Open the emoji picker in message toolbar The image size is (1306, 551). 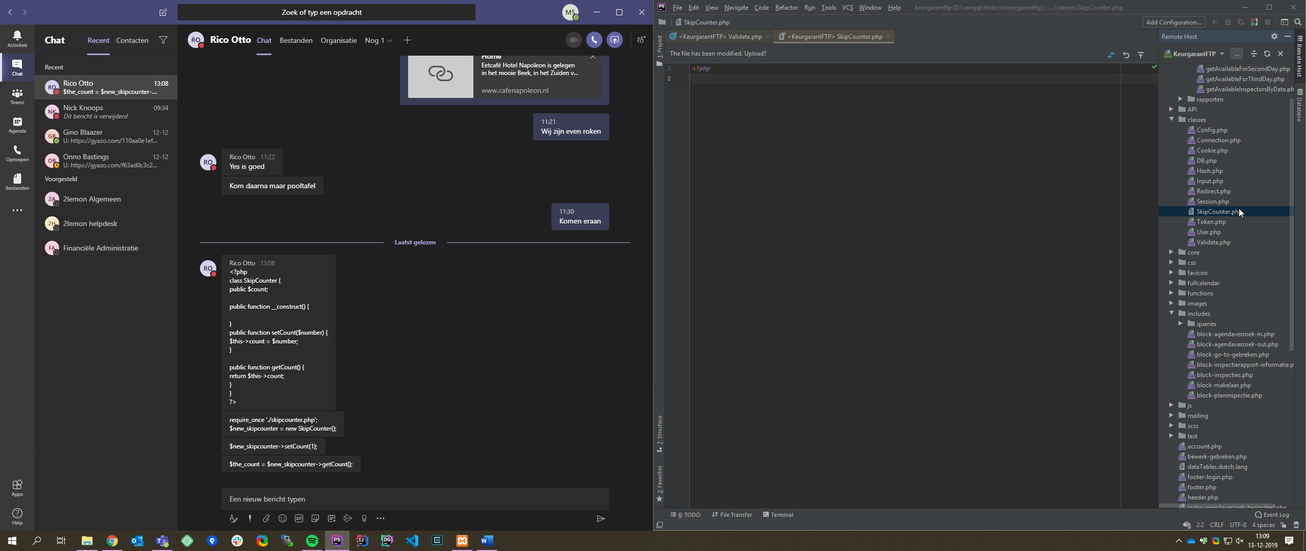283,518
